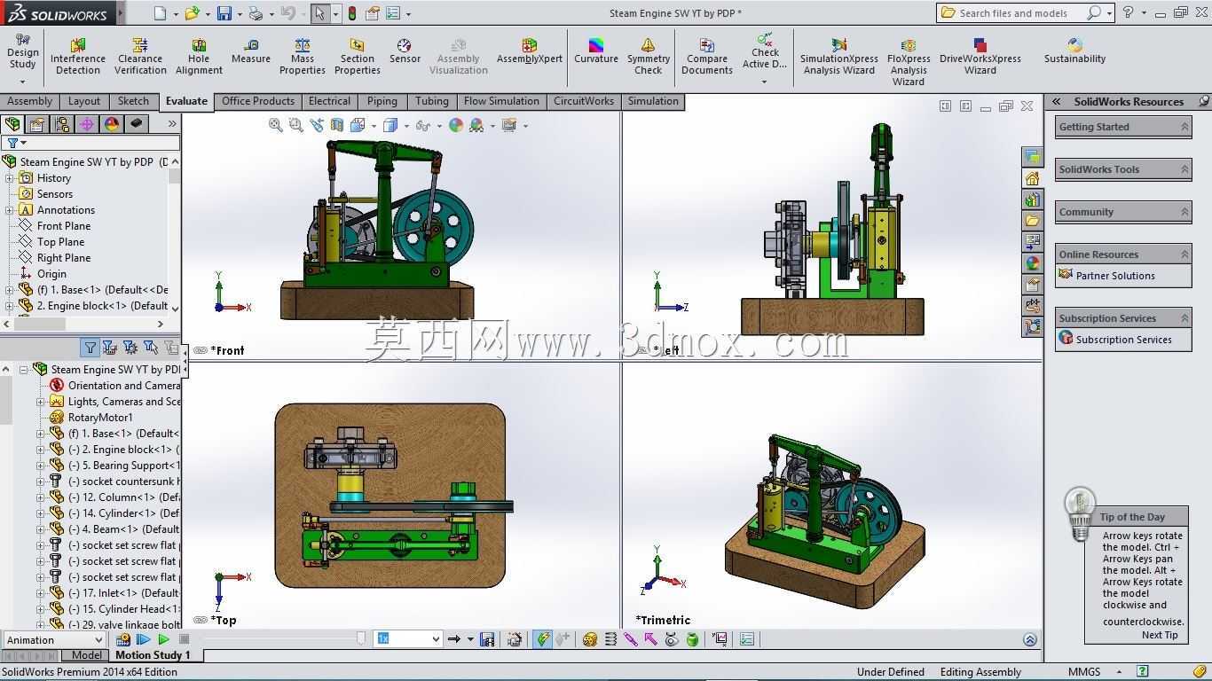Open the Subscription Services link
The width and height of the screenshot is (1212, 681).
pos(1123,340)
